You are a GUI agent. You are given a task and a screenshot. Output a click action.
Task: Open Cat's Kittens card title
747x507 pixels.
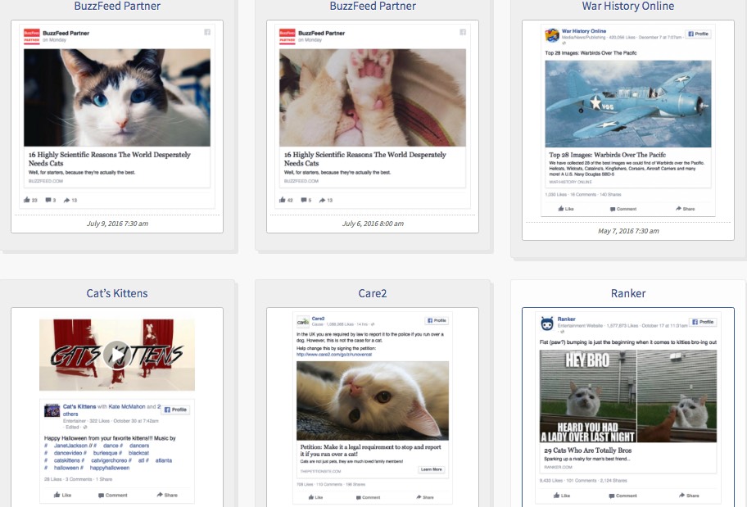point(116,293)
